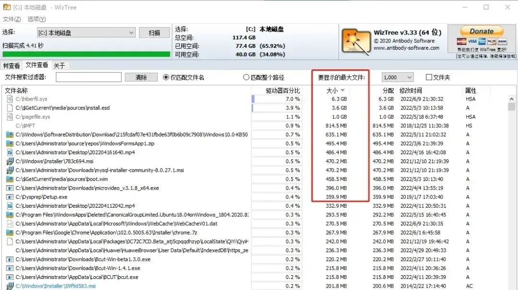Toggle the 文件夹 checkbox
518x290 pixels.
(429, 77)
